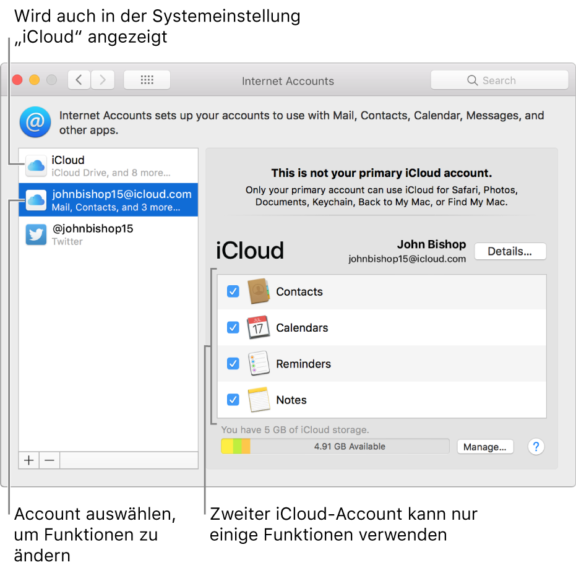Open Manage... storage options

(x=485, y=447)
